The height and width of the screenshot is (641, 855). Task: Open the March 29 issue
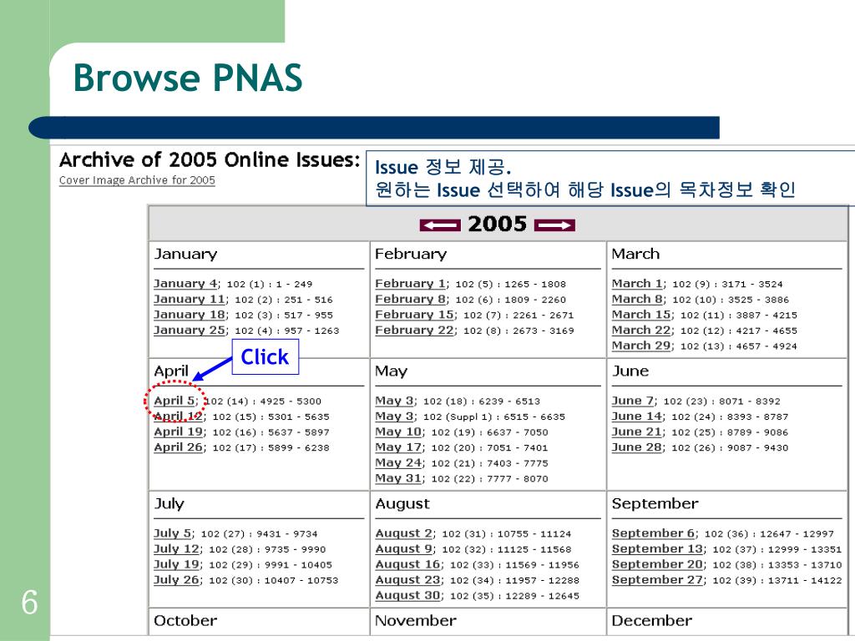641,346
